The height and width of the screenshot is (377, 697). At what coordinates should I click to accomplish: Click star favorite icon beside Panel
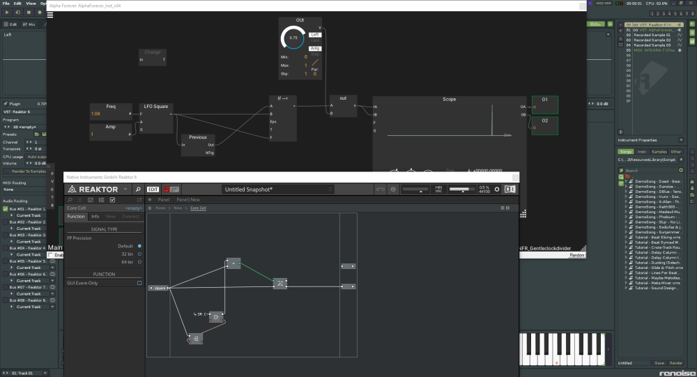pos(150,200)
